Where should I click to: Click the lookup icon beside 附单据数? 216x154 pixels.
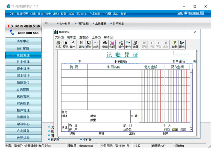click(x=195, y=62)
